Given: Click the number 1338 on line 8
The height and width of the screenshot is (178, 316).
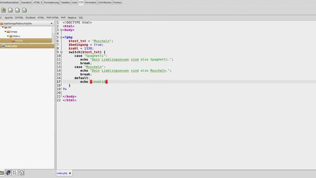Looking at the screenshot, I should tap(88, 48).
